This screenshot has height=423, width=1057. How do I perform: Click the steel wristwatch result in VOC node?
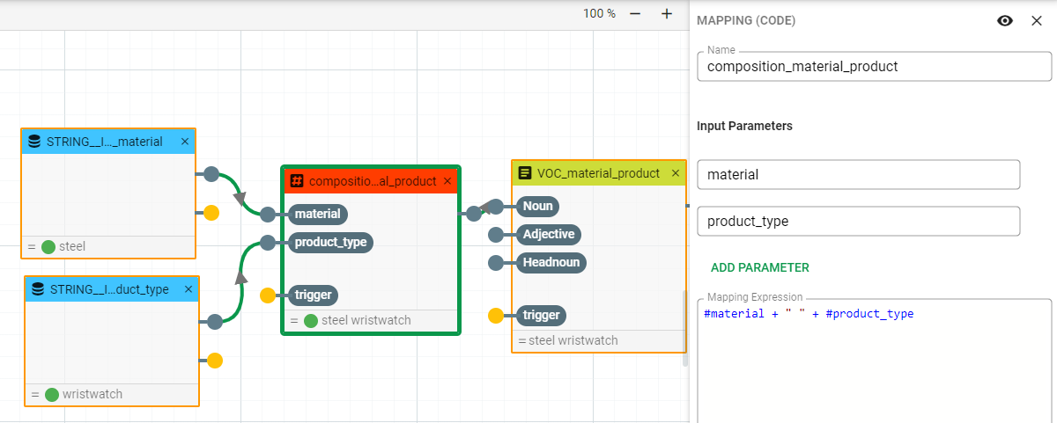click(573, 340)
